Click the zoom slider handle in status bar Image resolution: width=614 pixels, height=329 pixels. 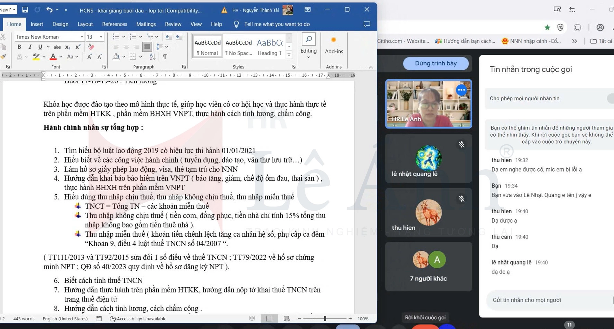[325, 318]
